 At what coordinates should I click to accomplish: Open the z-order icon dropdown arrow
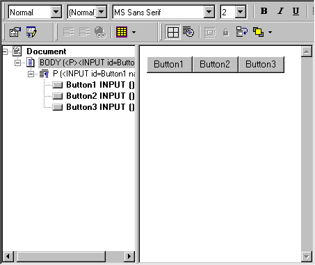(270, 32)
